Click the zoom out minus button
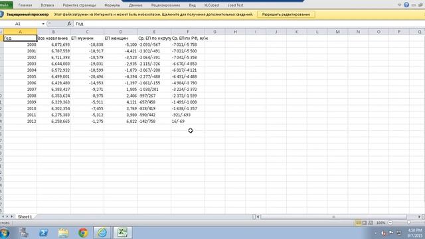The width and height of the screenshot is (425, 239). coord(390,223)
